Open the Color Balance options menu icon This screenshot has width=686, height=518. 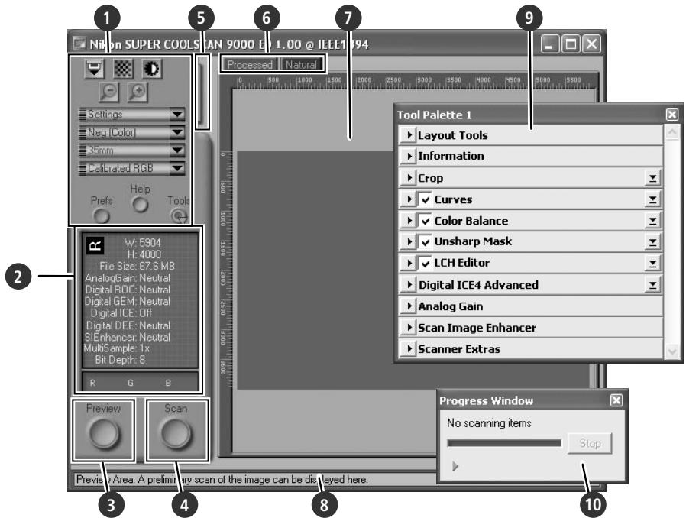[652, 221]
